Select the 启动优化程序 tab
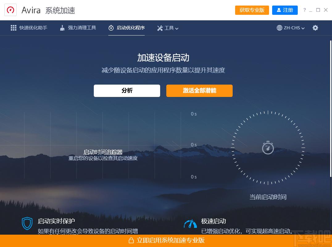Image resolution: width=332 pixels, height=247 pixels. click(127, 28)
